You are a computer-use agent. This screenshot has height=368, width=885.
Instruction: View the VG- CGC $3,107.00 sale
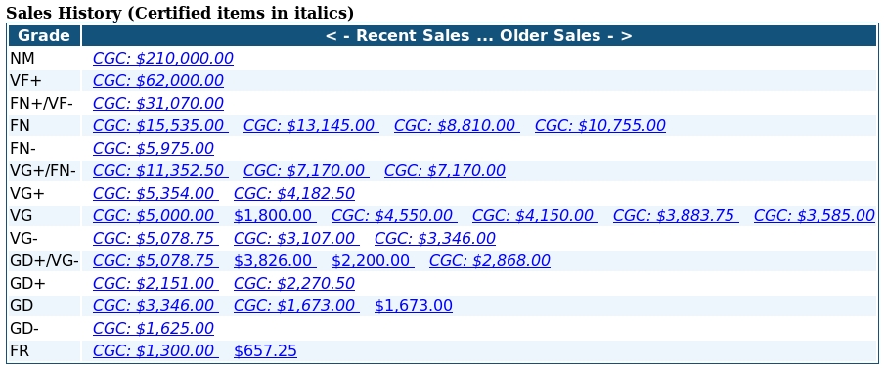click(296, 239)
